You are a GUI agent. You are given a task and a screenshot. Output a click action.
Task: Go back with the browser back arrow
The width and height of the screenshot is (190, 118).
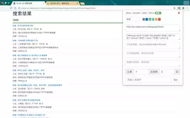tap(3, 8)
